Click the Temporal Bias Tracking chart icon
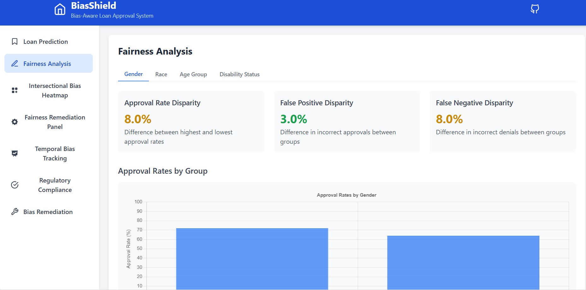 pyautogui.click(x=15, y=154)
